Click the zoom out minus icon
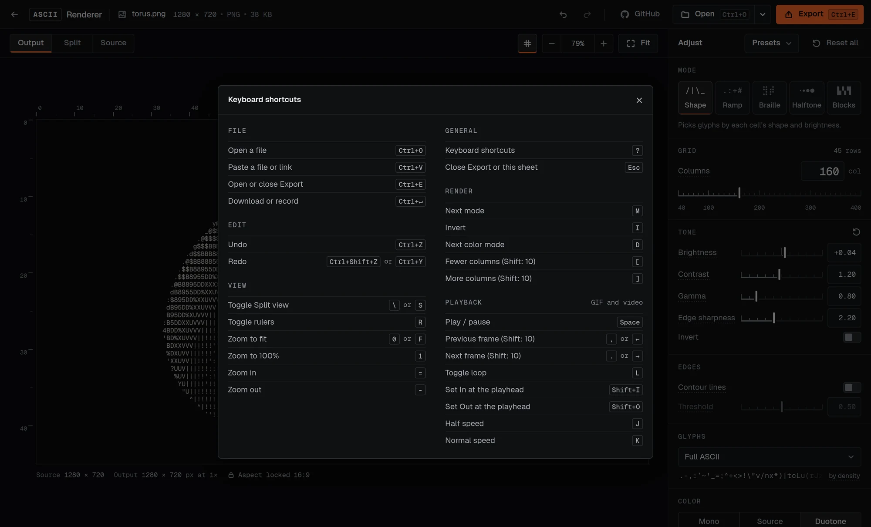Viewport: 871px width, 527px height. point(551,44)
